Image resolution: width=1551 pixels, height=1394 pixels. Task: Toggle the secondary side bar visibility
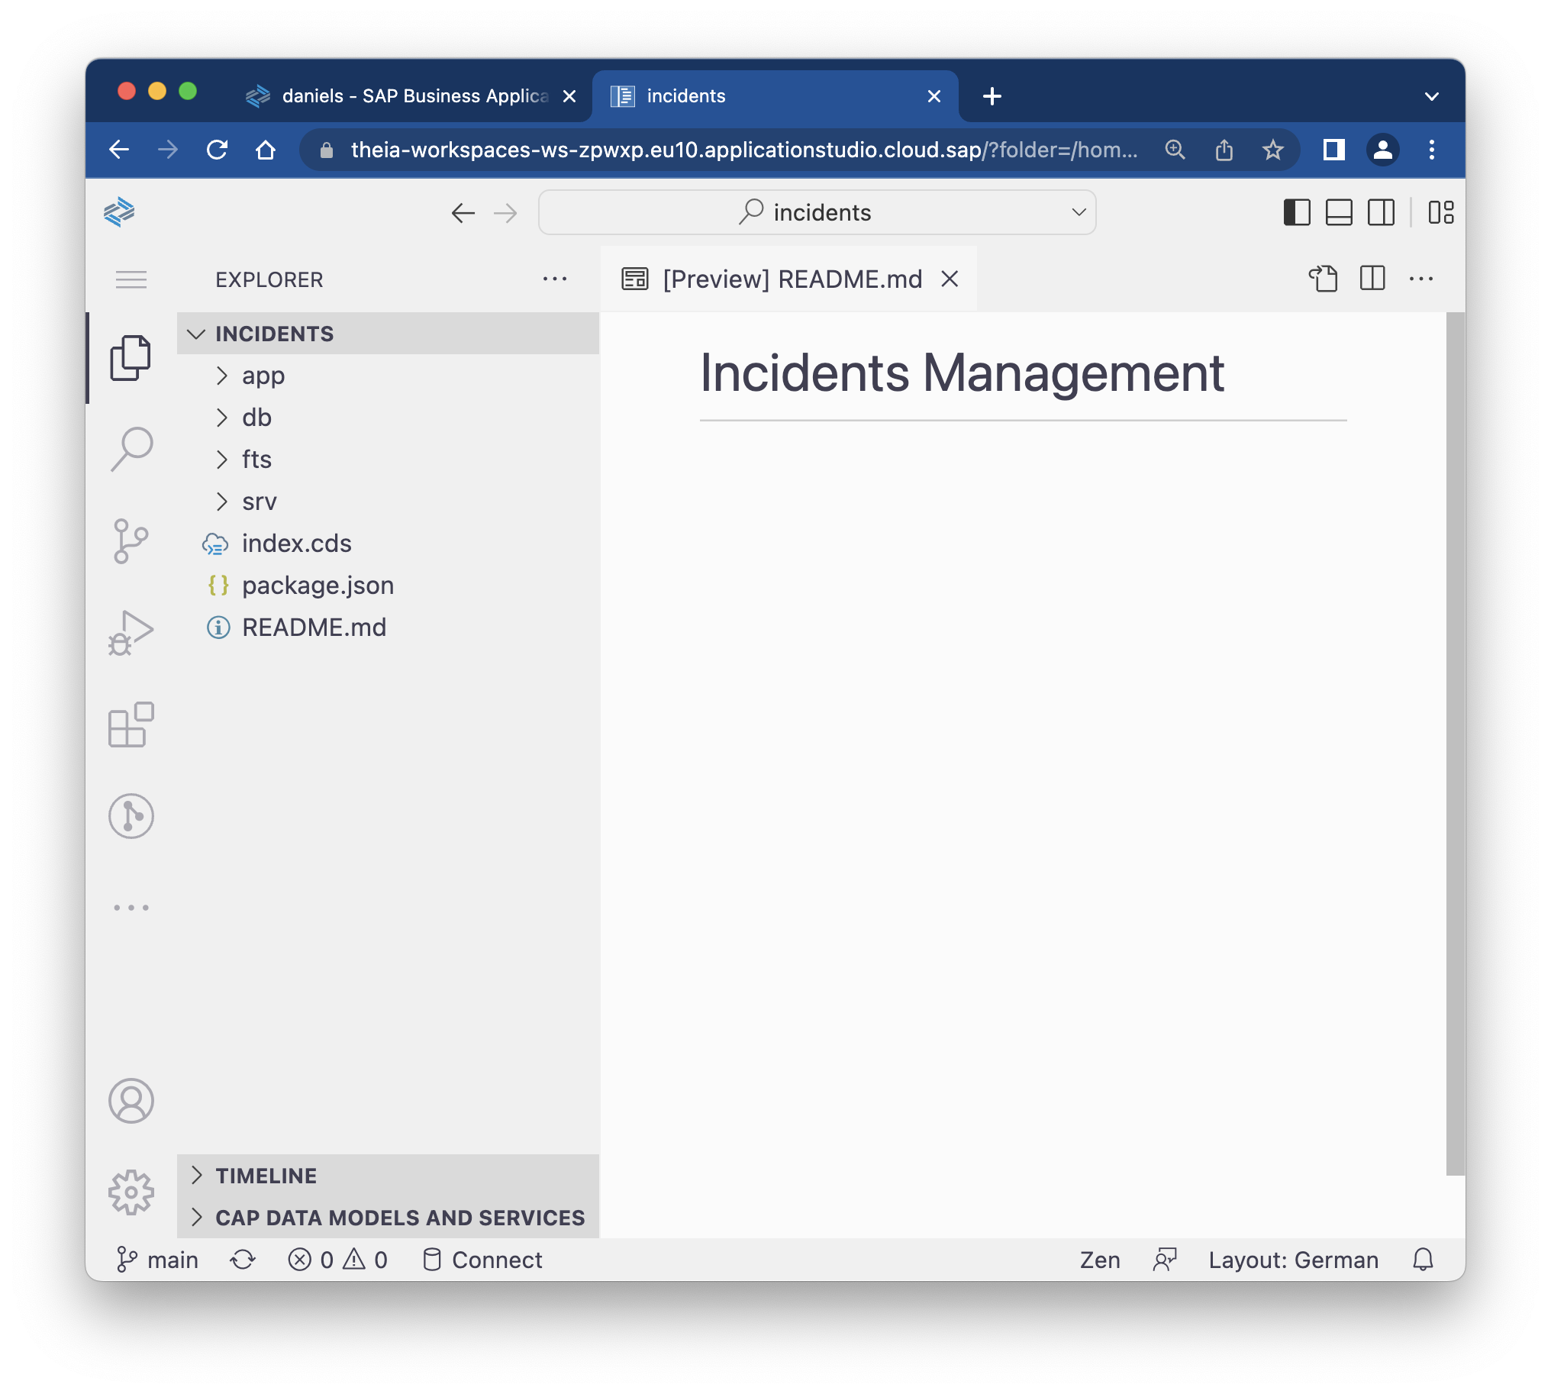(x=1382, y=212)
